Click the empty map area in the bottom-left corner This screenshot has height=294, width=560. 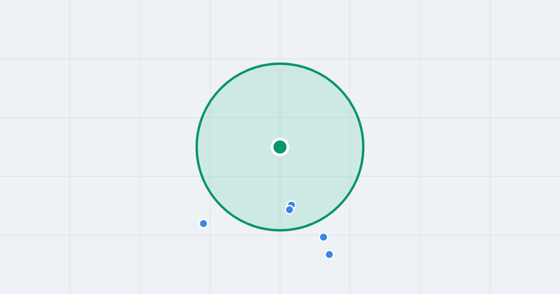point(33,266)
